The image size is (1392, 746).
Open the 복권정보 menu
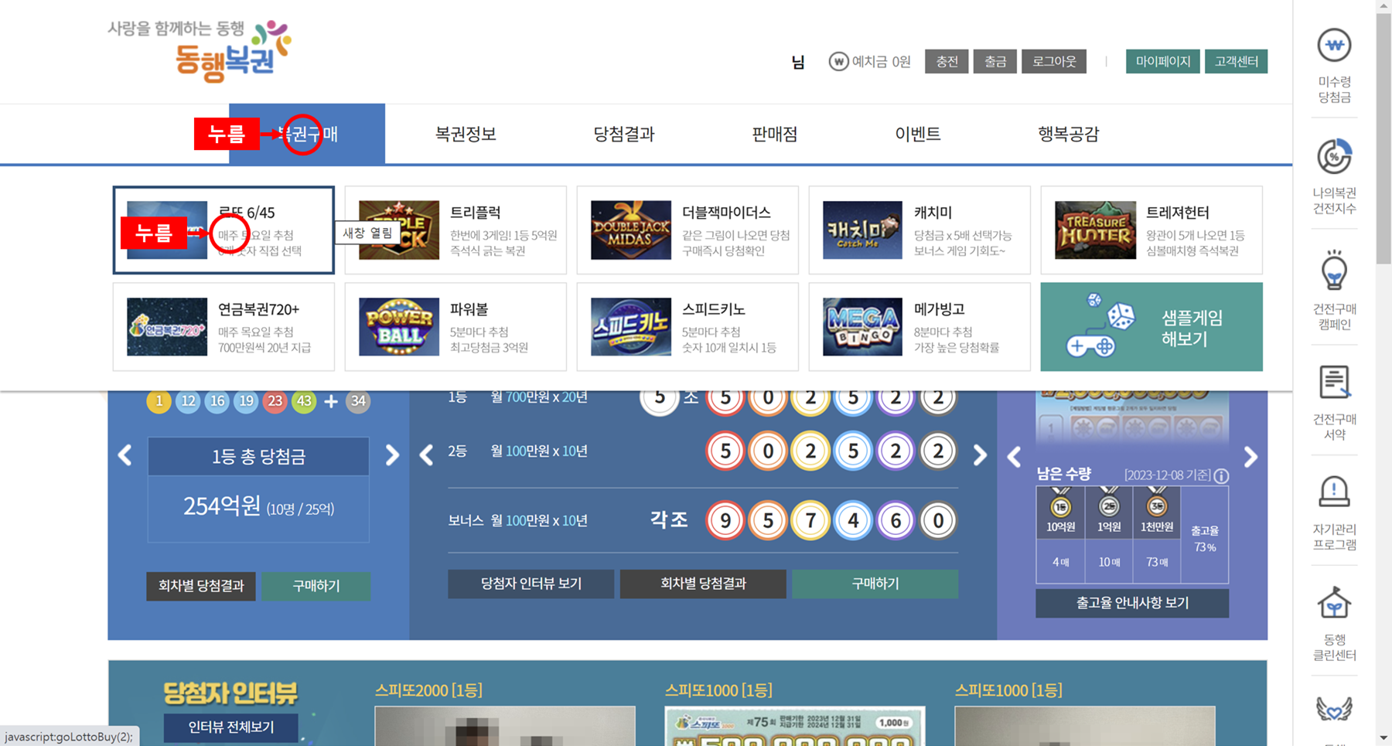(466, 134)
